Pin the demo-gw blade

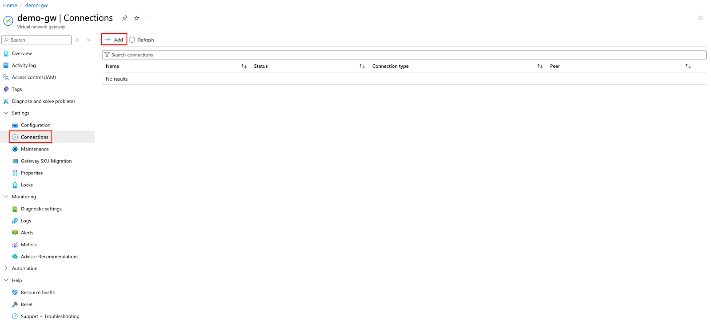[x=125, y=18]
